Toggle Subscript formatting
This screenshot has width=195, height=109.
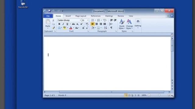click(x=77, y=24)
